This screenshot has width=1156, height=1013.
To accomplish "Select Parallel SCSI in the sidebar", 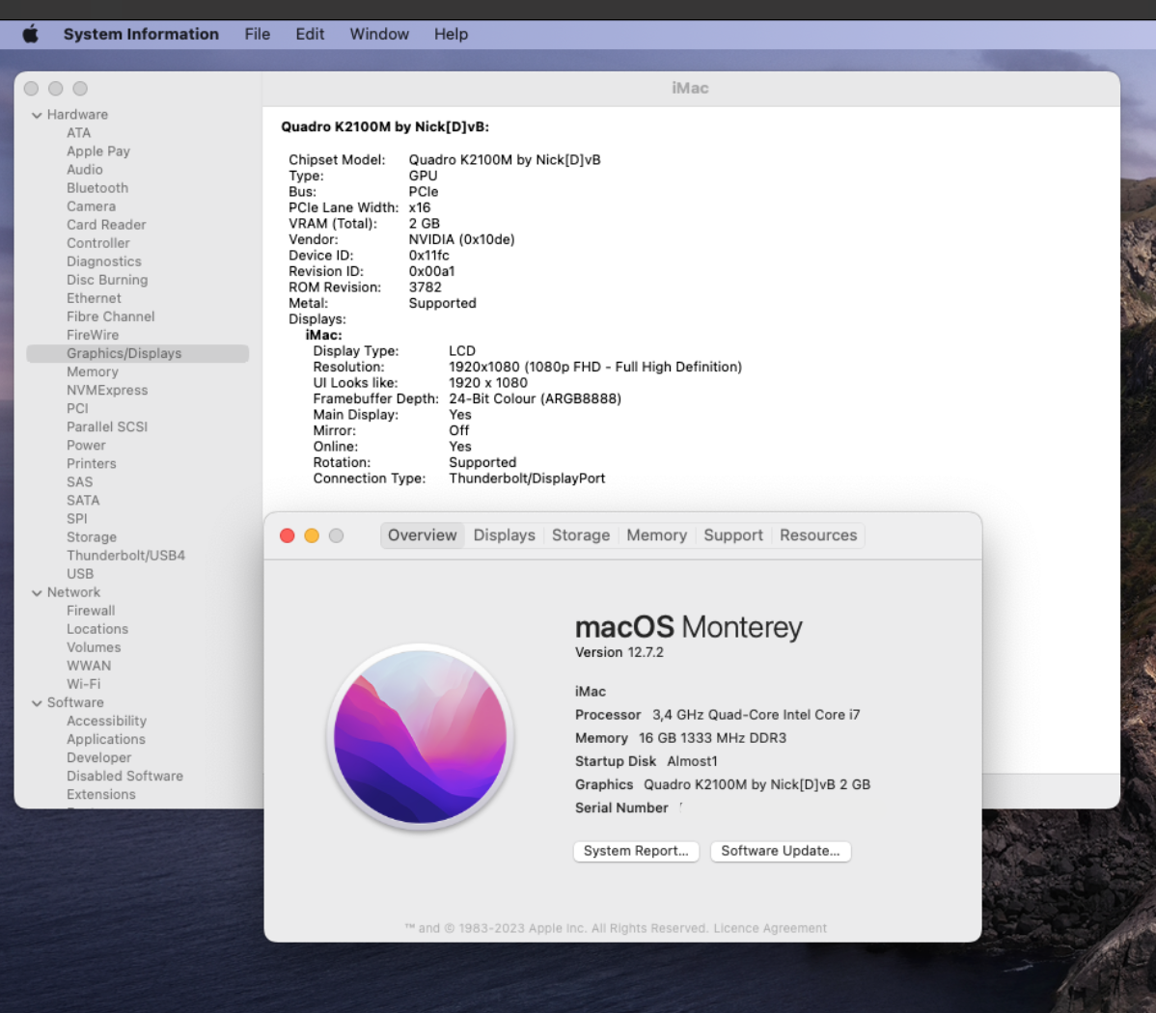I will point(107,426).
